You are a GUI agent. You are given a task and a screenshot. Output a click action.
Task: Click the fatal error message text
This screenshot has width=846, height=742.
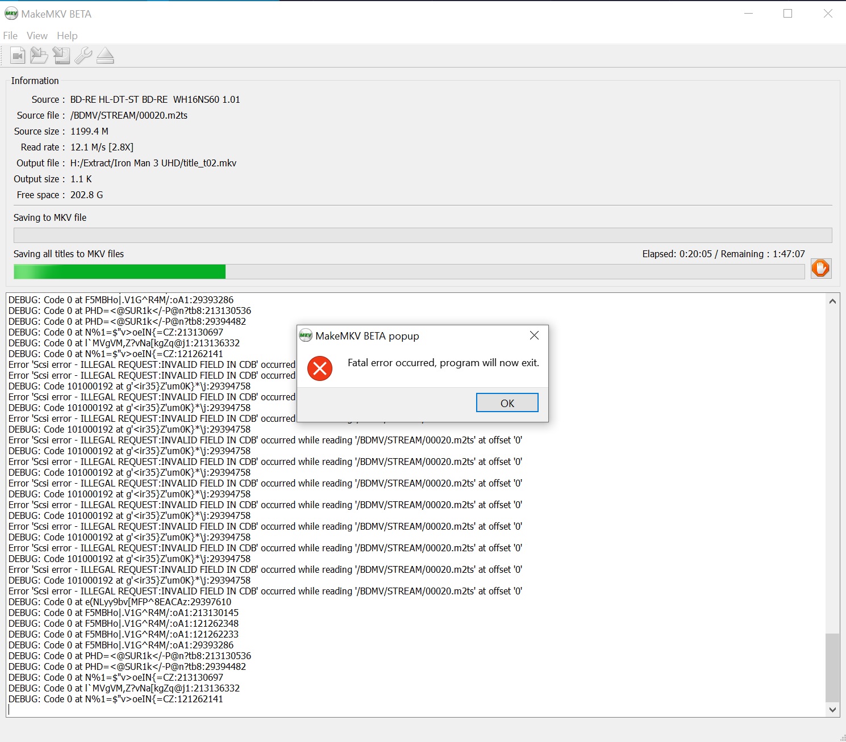pyautogui.click(x=443, y=363)
